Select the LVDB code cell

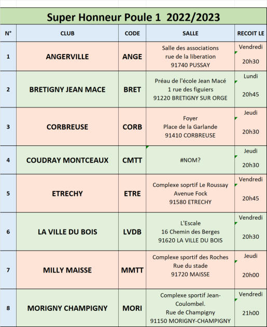(132, 231)
